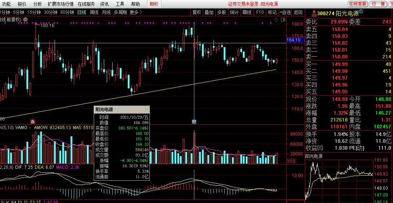This screenshot has width=393, height=203.
Task: Click the 164.10 price axis label
Action: coord(295,40)
